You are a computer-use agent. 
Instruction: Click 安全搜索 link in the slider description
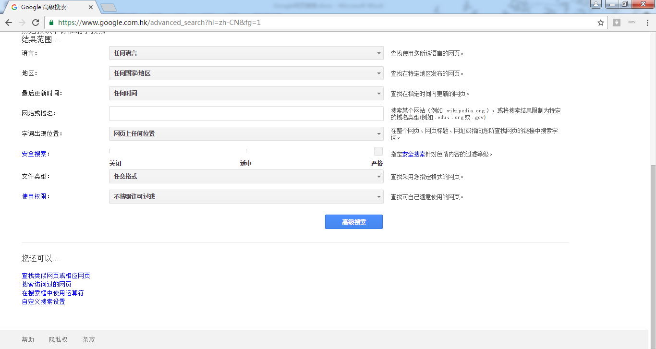[x=413, y=155]
